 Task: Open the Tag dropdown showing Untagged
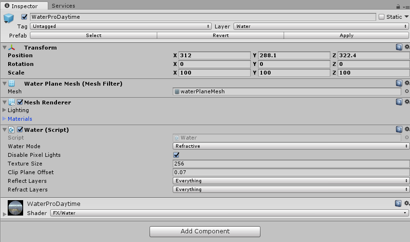click(121, 26)
